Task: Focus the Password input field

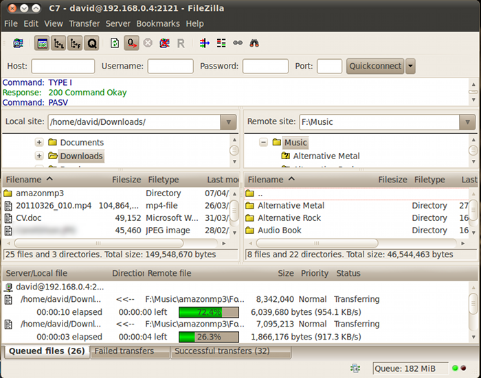Action: coord(265,66)
